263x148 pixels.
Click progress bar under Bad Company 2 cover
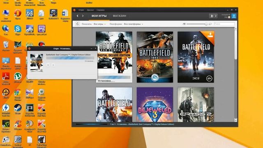(114, 77)
